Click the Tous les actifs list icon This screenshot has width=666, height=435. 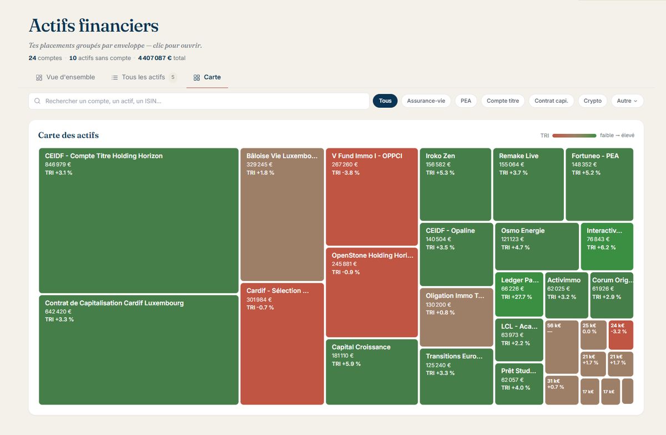(x=114, y=78)
